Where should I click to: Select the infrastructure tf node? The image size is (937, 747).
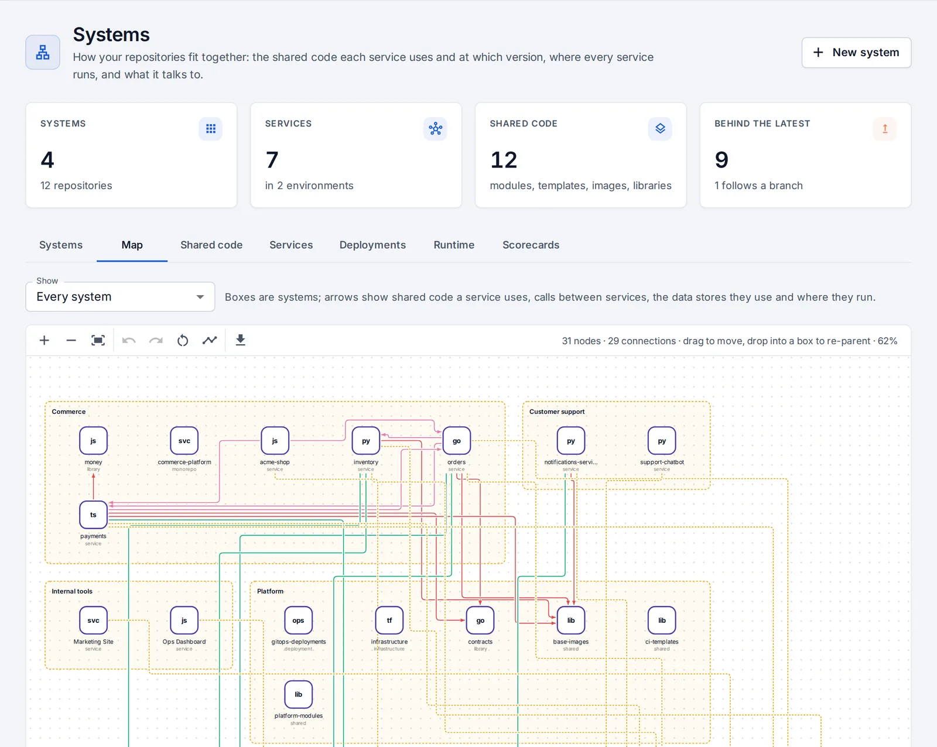coord(389,621)
